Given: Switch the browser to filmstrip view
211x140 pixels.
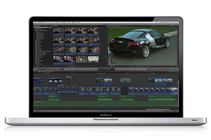Looking at the screenshot, I should 42,66.
